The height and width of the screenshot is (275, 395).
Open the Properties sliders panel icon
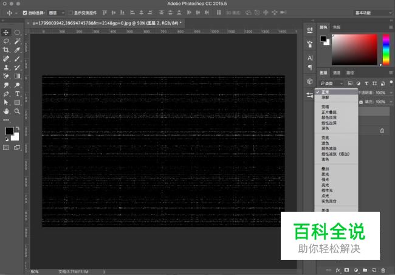[x=310, y=95]
